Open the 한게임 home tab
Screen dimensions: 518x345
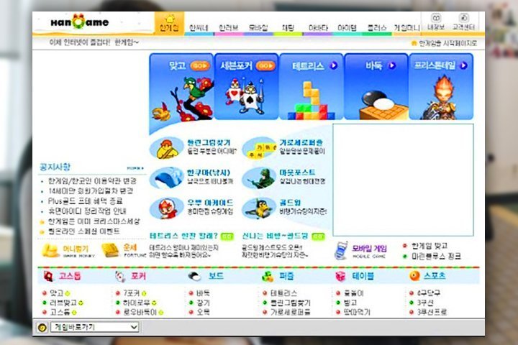coord(169,23)
